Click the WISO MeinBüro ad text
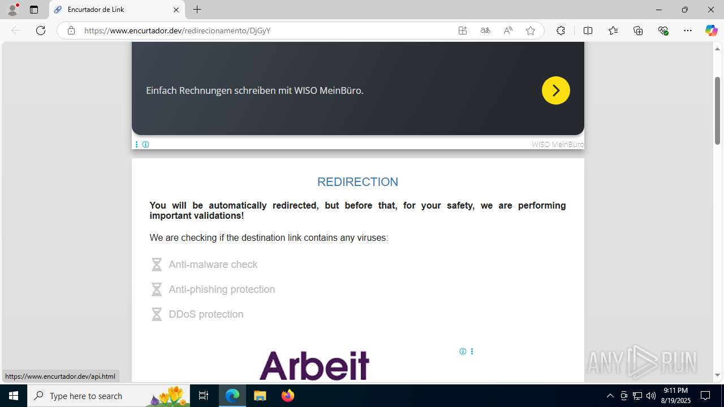 255,90
